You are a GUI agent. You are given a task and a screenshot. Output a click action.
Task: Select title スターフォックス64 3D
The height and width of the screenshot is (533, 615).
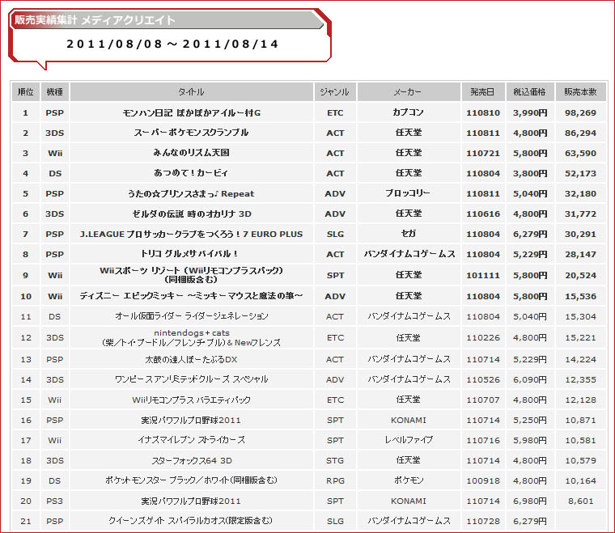tap(192, 460)
